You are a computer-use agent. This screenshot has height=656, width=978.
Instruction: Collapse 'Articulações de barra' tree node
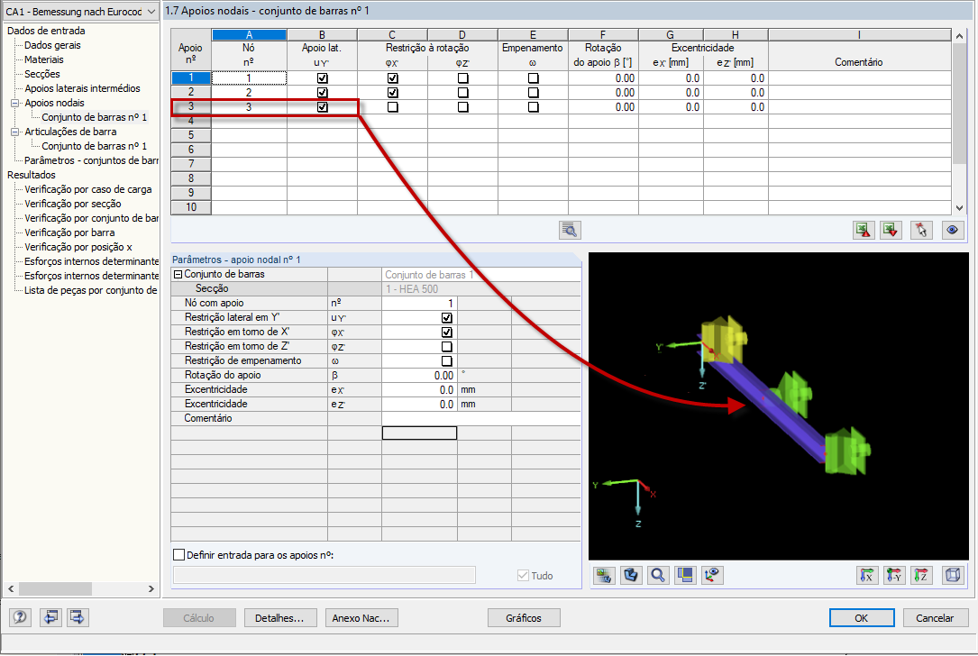click(x=14, y=132)
